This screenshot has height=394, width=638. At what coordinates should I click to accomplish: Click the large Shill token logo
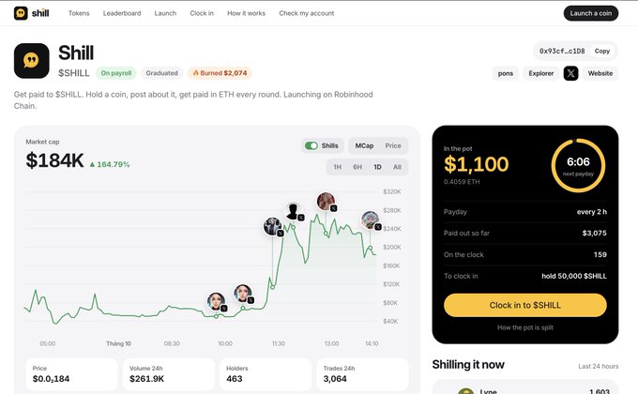[x=32, y=61]
